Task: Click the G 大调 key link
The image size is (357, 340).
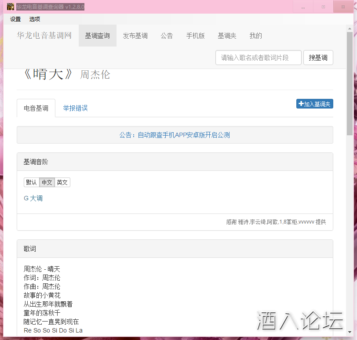Action: [x=33, y=198]
